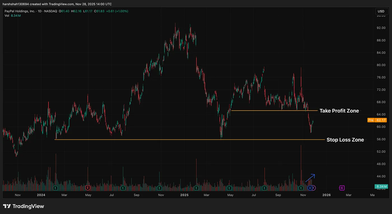Open the green earnings marker after Jul 2024
392x214 pixels.
tap(123, 188)
